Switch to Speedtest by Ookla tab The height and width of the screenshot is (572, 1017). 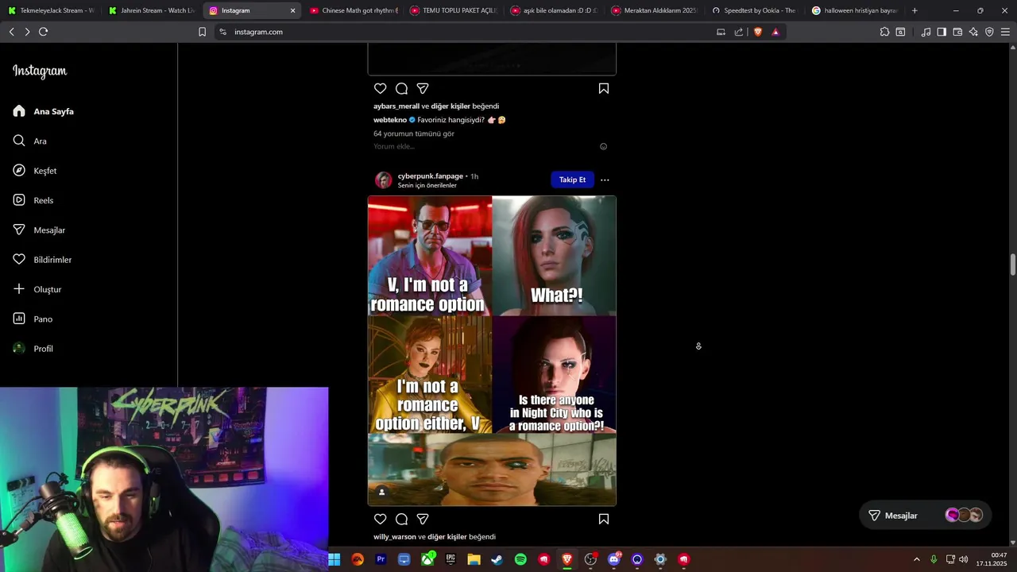click(756, 10)
